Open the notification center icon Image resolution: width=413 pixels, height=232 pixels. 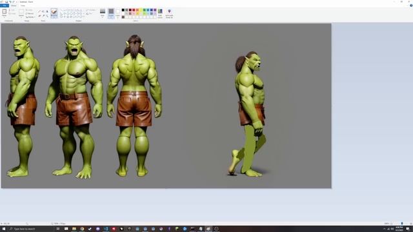click(x=408, y=229)
